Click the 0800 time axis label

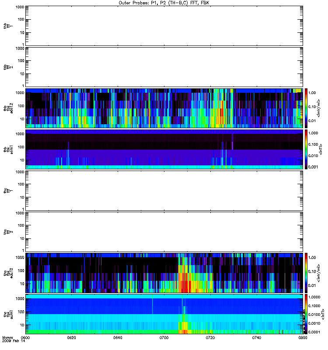(x=303, y=338)
